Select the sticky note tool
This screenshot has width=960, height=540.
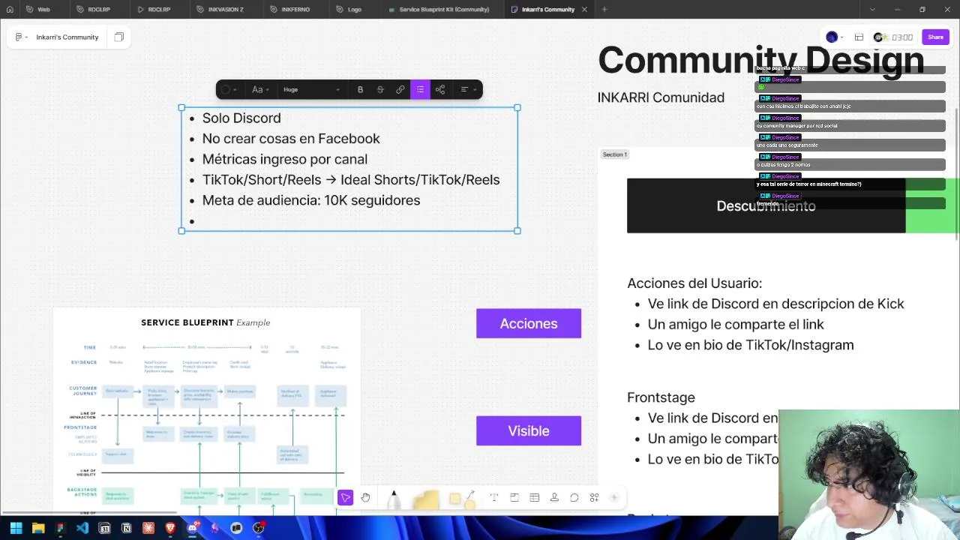427,501
